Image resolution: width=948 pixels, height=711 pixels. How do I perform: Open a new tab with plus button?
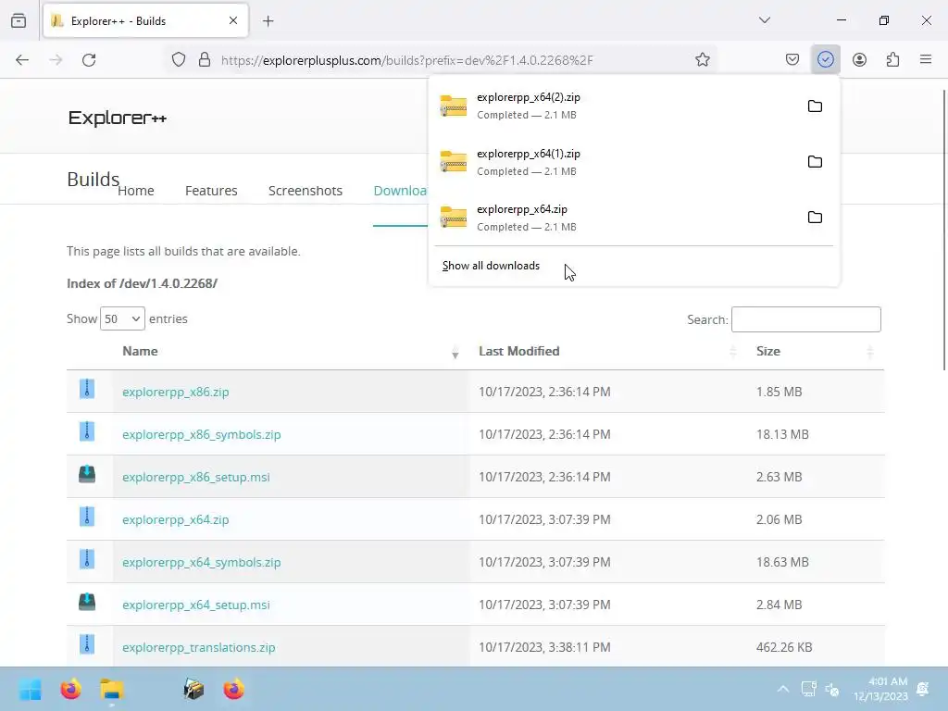pos(268,21)
